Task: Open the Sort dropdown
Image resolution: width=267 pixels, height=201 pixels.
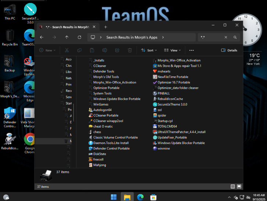Action: [x=149, y=50]
